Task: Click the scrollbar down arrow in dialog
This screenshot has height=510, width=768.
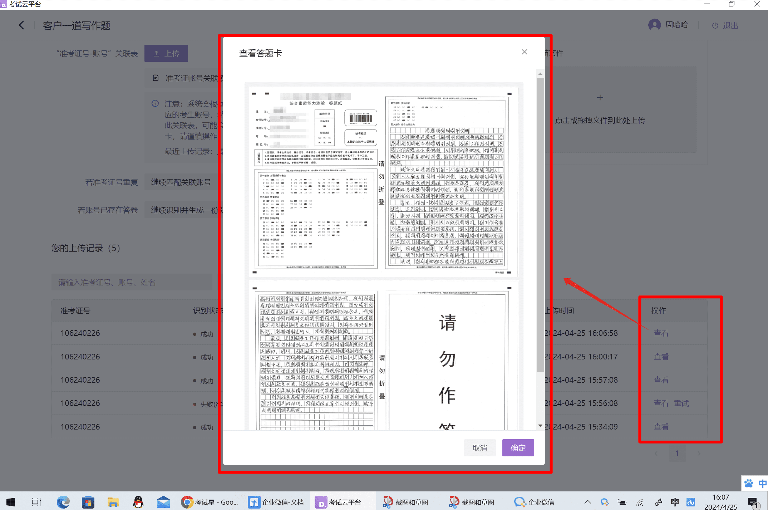Action: 540,426
